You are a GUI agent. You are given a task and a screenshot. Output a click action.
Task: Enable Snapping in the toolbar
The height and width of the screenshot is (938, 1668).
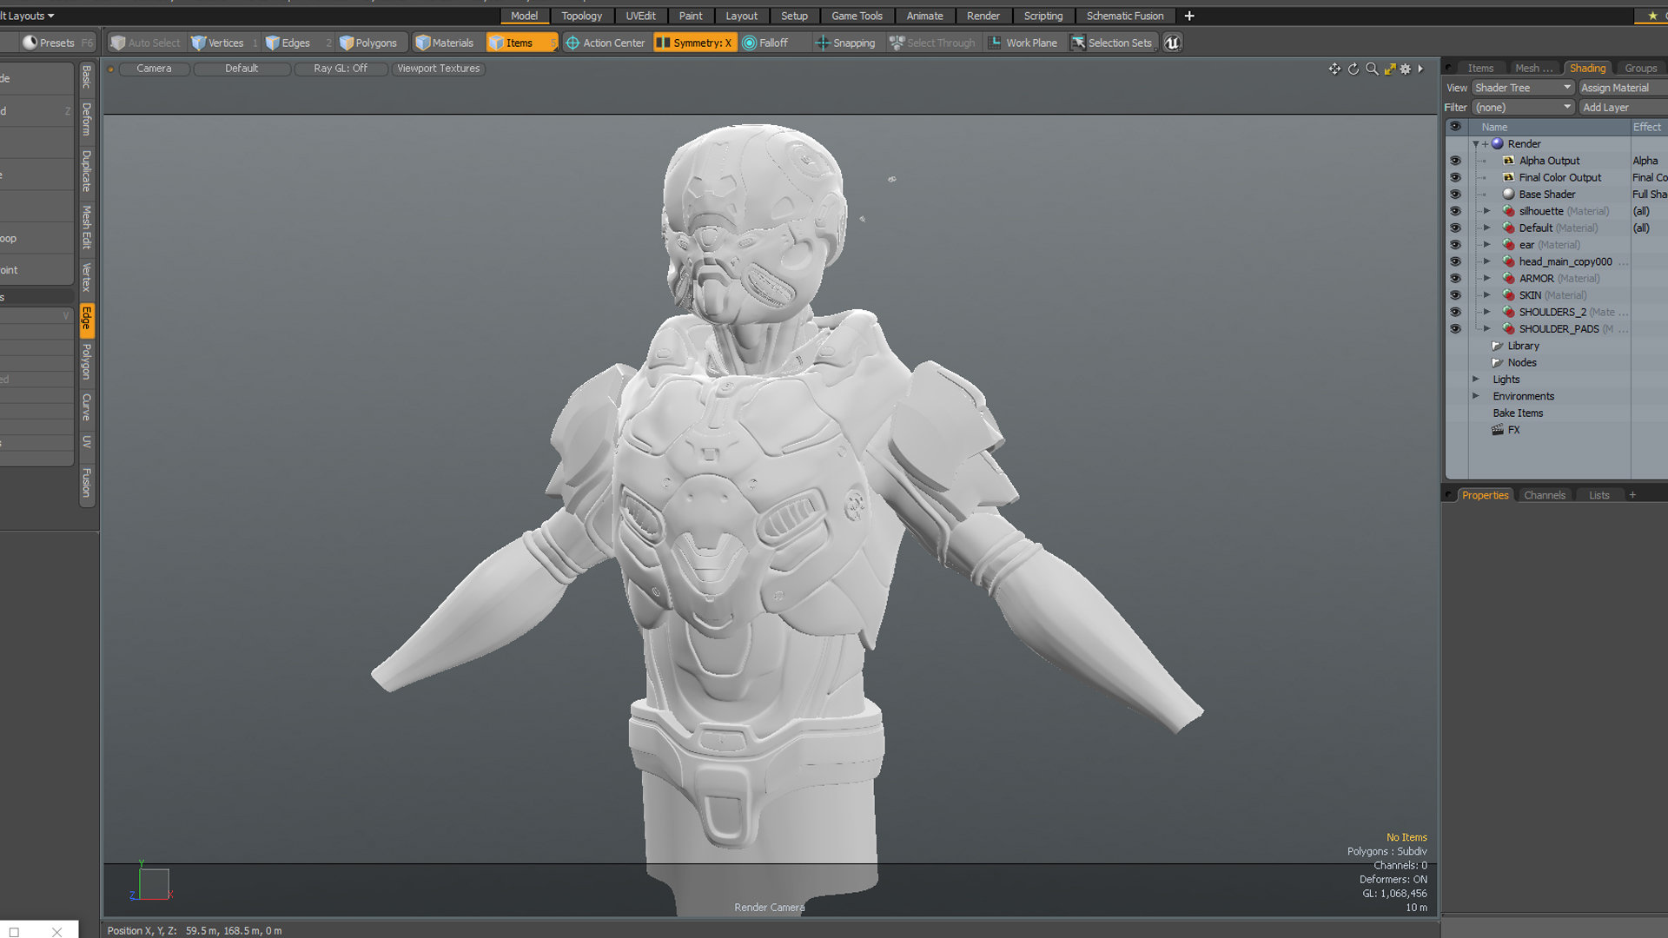coord(844,43)
